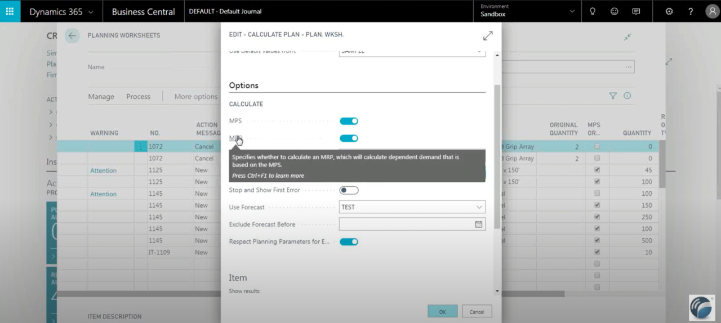Click the dialog vertical scrollbar
Image resolution: width=721 pixels, height=323 pixels.
(496, 158)
